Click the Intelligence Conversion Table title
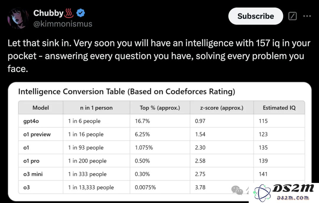 (x=126, y=92)
